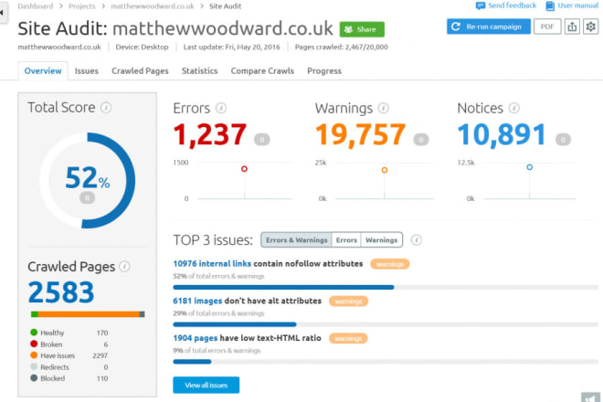Click orange data point on Warnings chart
This screenshot has height=402, width=603.
click(x=385, y=170)
